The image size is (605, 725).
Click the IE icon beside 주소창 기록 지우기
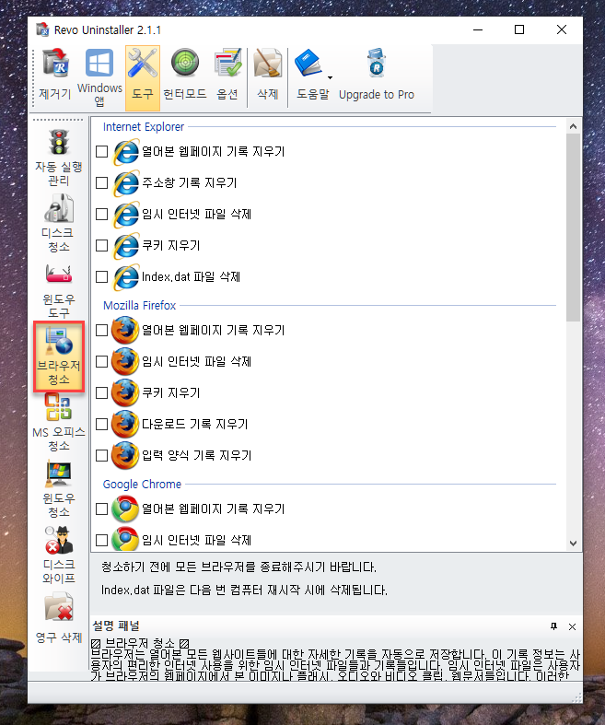coord(126,183)
